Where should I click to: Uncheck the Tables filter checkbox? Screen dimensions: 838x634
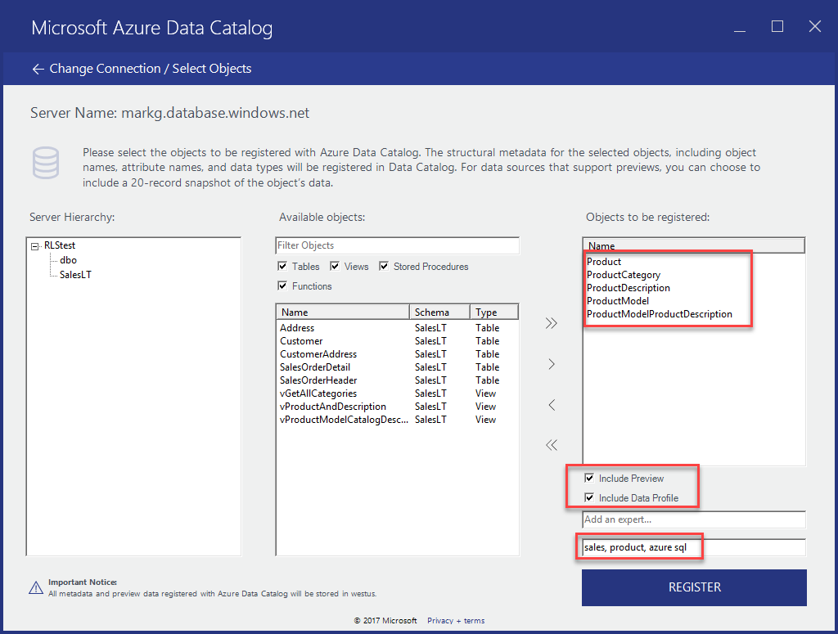(282, 266)
